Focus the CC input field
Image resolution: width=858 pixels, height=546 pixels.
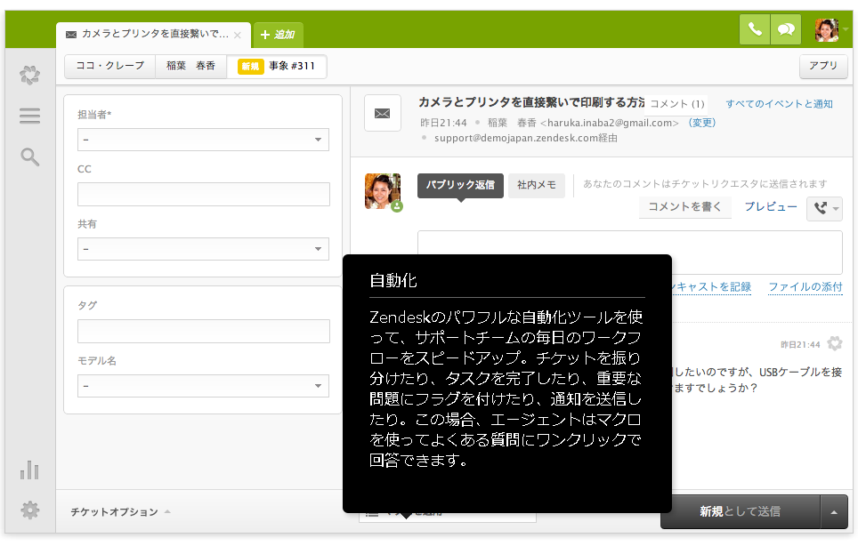(x=204, y=195)
